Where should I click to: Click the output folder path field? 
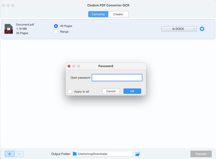click(x=102, y=154)
